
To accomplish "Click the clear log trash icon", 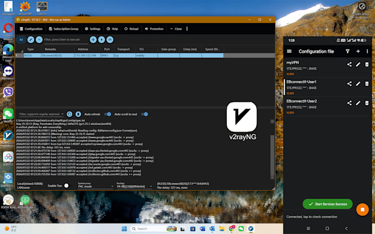I will [78, 114].
